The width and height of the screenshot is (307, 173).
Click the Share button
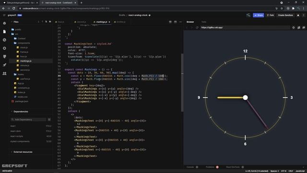(259, 15)
